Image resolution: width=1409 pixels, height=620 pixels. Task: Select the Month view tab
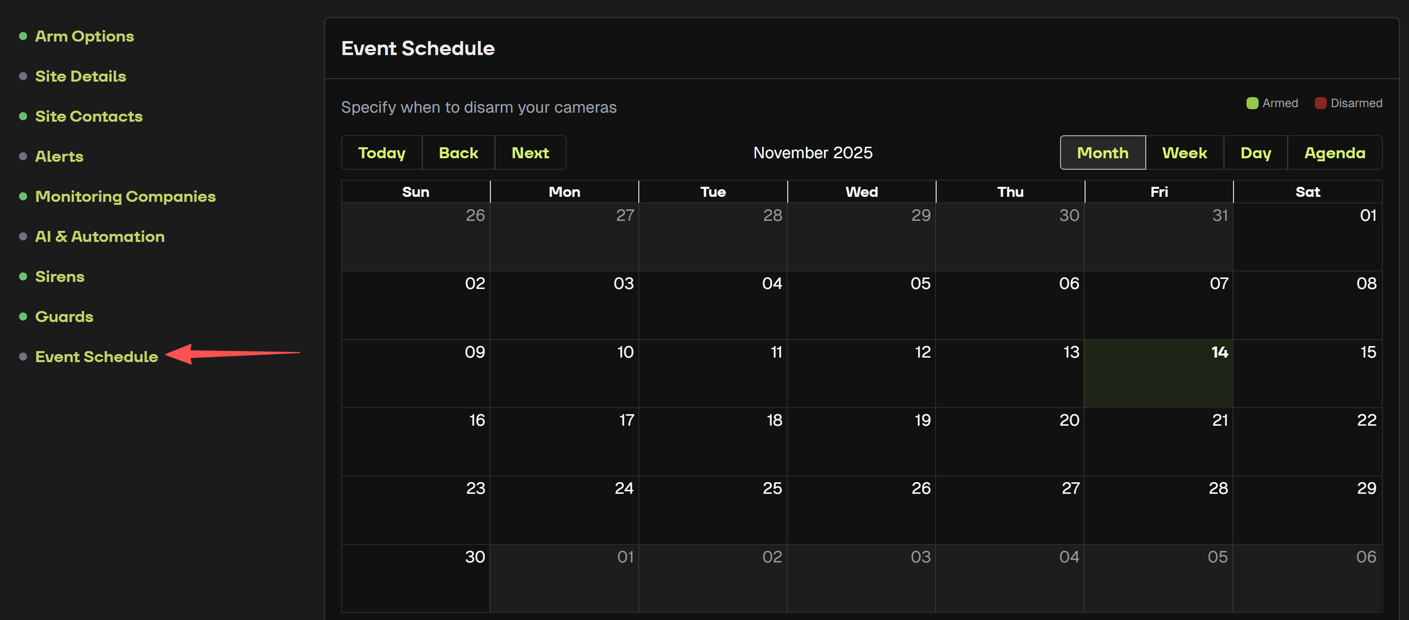click(x=1102, y=153)
